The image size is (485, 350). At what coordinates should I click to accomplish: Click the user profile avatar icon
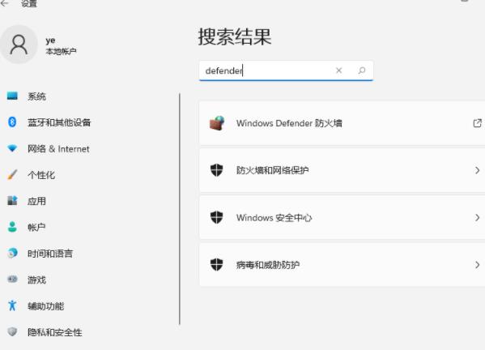pyautogui.click(x=19, y=45)
